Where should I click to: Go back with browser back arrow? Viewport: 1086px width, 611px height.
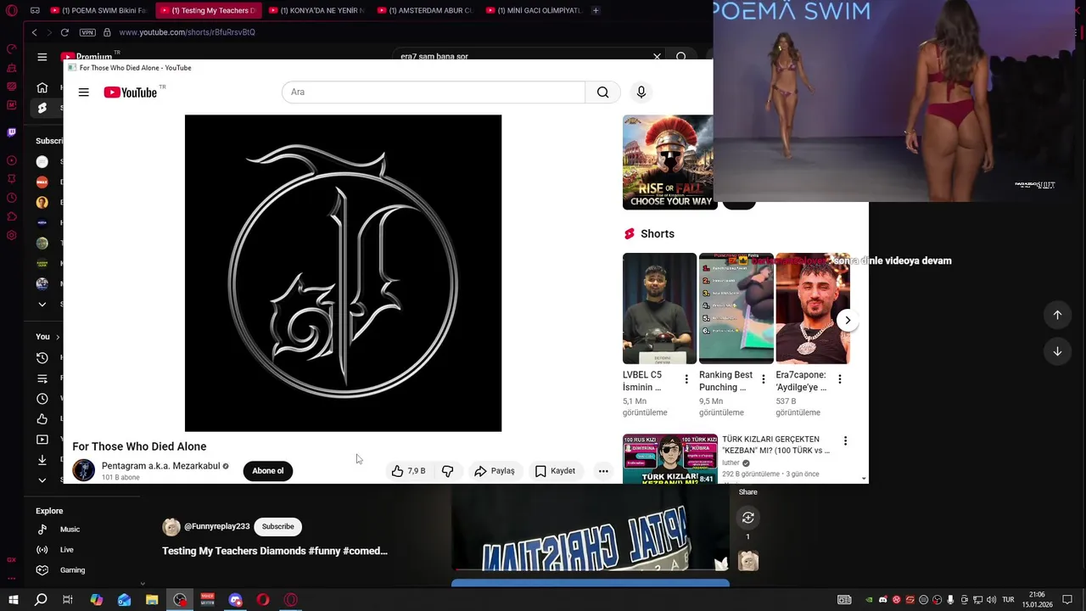click(x=34, y=32)
